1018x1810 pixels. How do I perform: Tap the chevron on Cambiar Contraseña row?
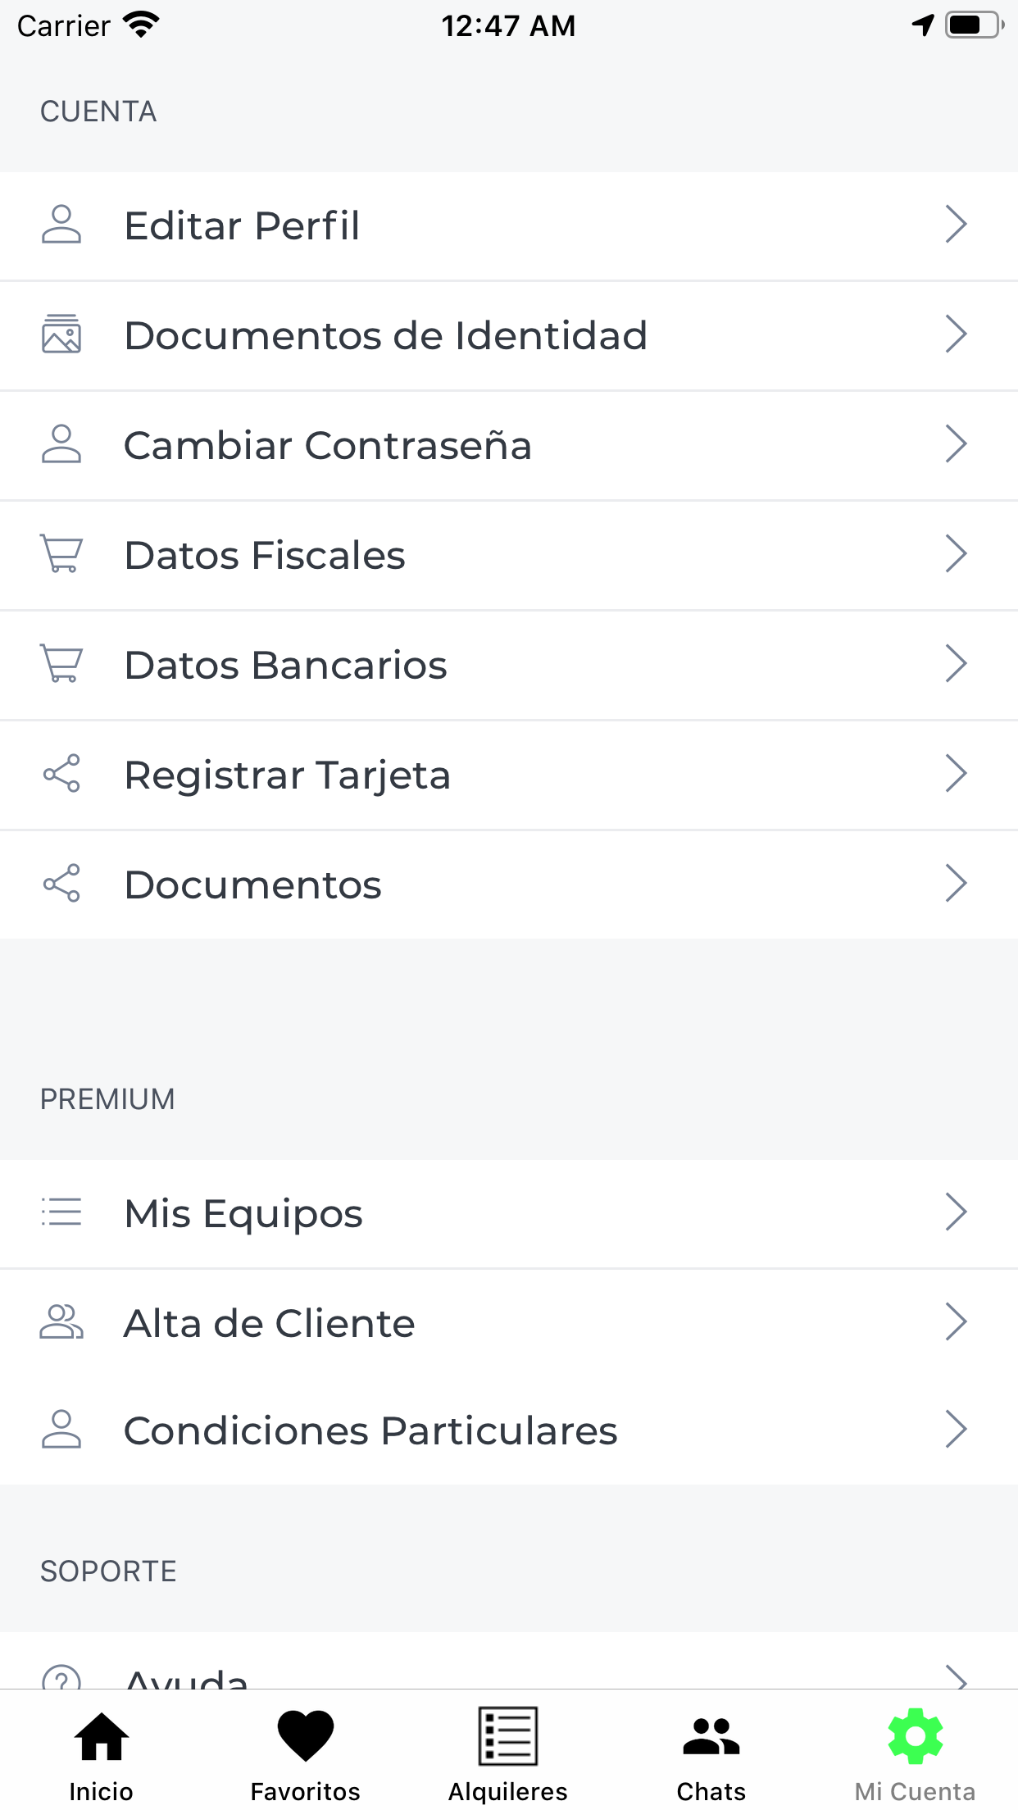click(x=956, y=444)
